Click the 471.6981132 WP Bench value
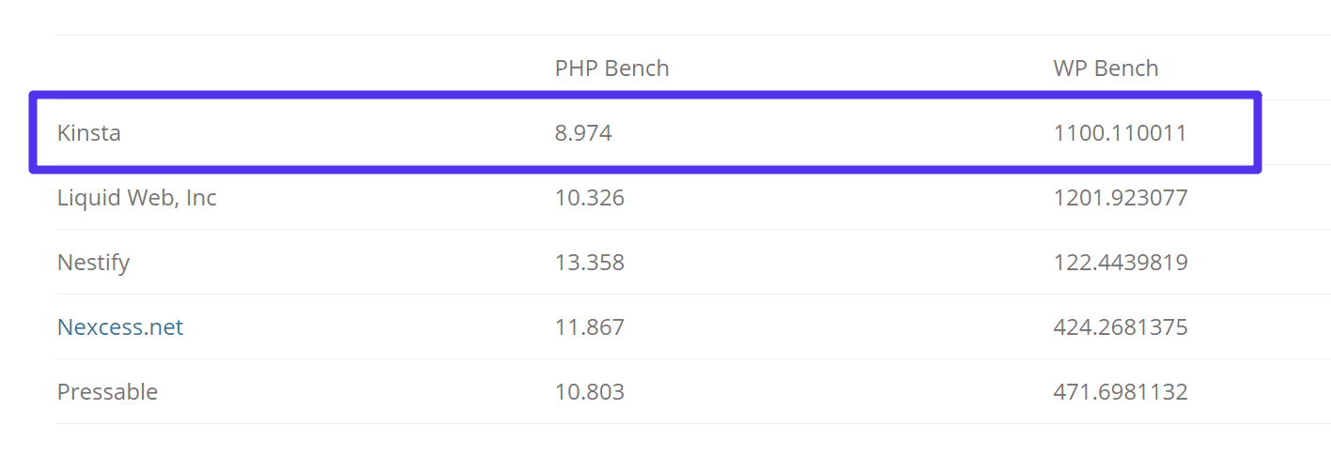 [x=1121, y=392]
